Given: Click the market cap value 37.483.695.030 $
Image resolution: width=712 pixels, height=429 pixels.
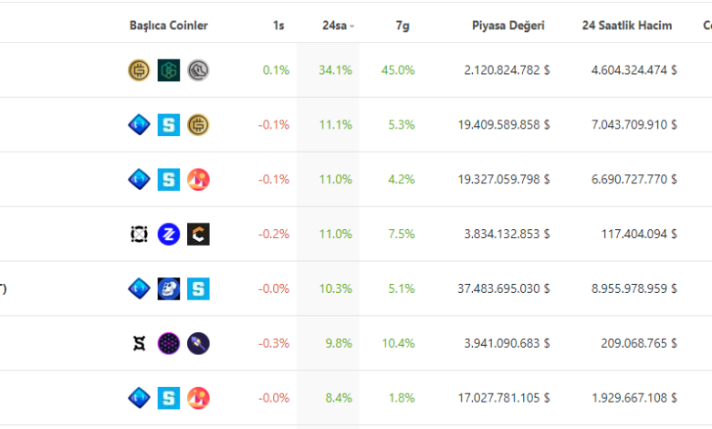Looking at the screenshot, I should pyautogui.click(x=504, y=289).
